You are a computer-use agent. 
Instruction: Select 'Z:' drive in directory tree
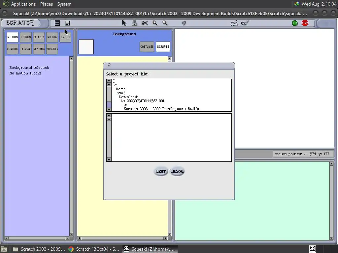click(x=116, y=85)
